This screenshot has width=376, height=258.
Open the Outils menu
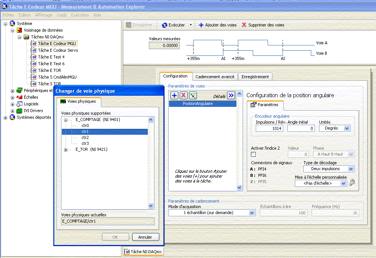[x=62, y=15]
